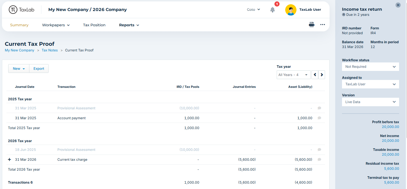
Task: Click the Due in 2 years label
Action: [356, 15]
